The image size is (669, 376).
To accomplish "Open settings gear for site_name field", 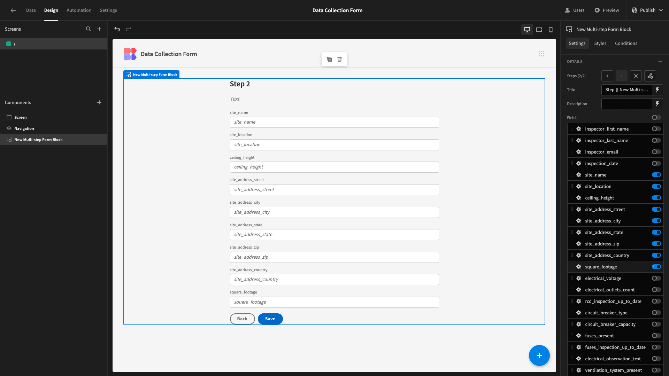I will (x=579, y=175).
